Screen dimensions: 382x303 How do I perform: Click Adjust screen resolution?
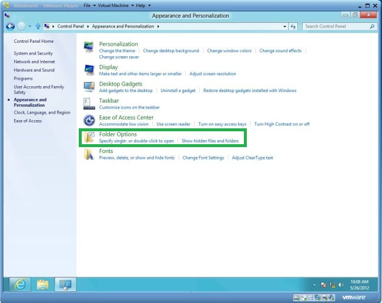213,74
